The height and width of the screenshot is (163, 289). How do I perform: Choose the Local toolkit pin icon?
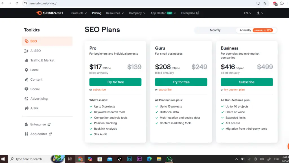click(x=26, y=70)
